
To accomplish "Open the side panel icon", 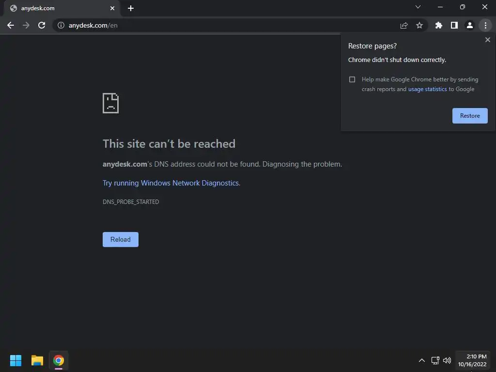I will 454,25.
